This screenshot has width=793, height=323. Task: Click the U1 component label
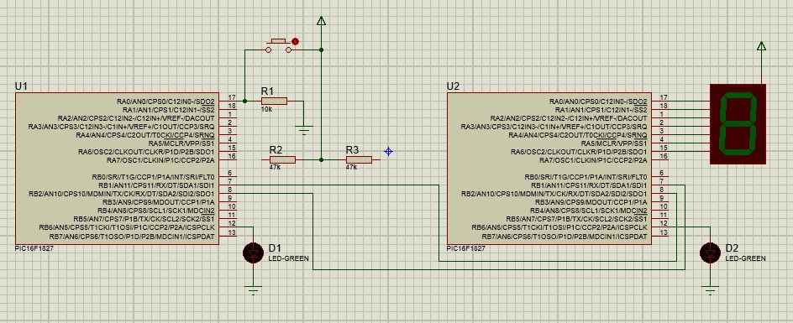tap(21, 86)
